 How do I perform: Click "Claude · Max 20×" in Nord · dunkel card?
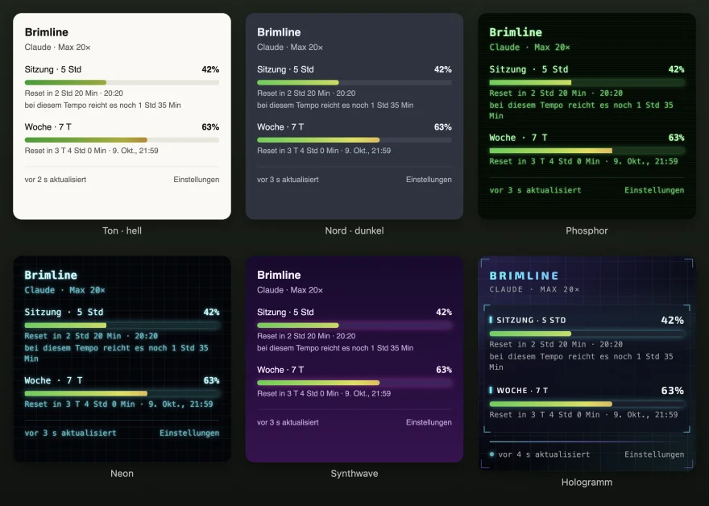coord(290,47)
